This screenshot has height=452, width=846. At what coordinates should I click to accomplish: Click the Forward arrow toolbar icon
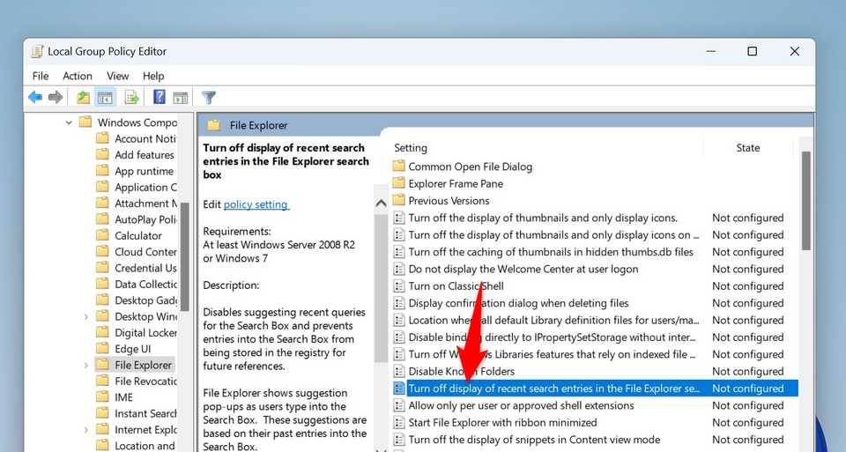tap(56, 97)
